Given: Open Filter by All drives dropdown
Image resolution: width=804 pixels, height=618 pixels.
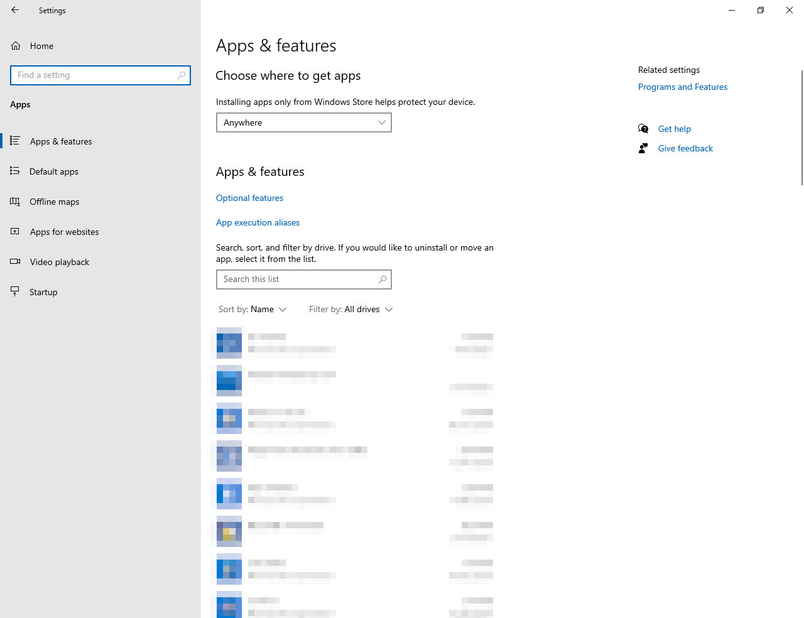Looking at the screenshot, I should click(x=350, y=310).
